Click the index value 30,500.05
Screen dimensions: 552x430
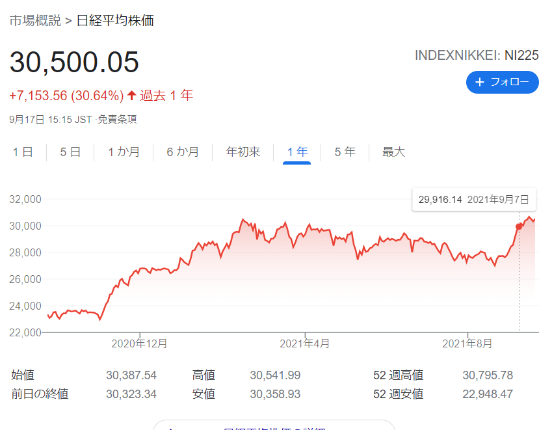pyautogui.click(x=74, y=62)
